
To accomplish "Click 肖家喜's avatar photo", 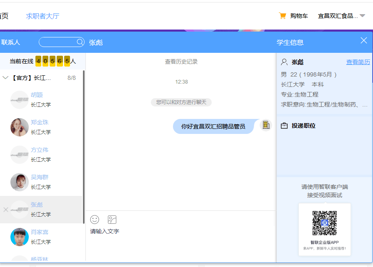I will [x=19, y=237].
